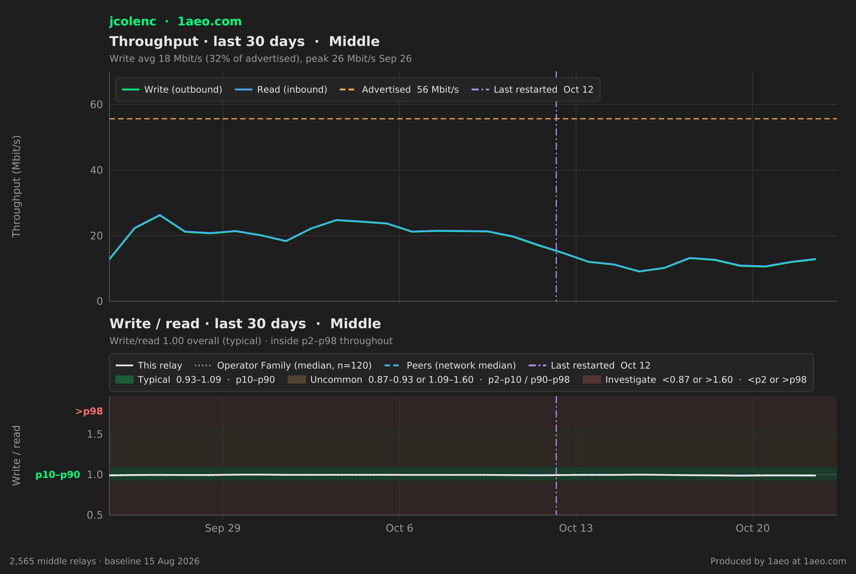The height and width of the screenshot is (574, 856).
Task: Click the Sep 29 x-axis label
Action: (x=223, y=528)
